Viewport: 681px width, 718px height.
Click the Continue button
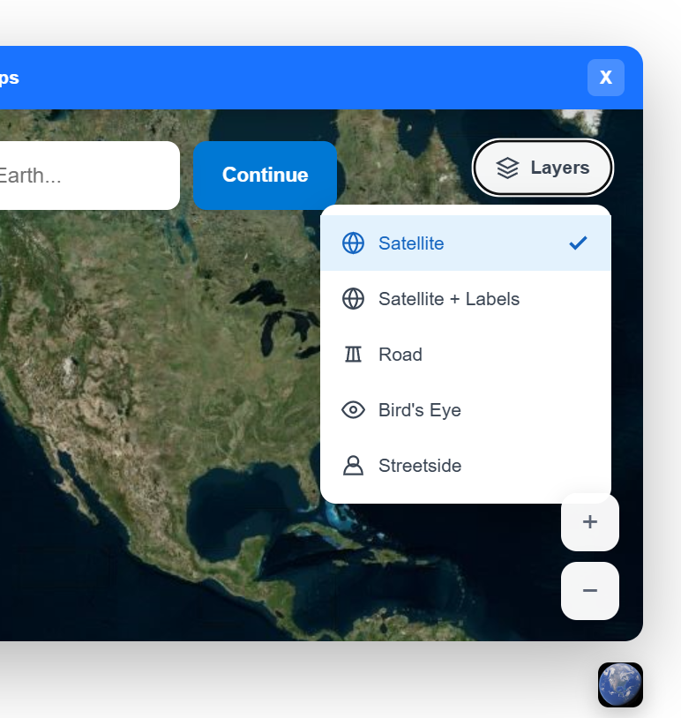(266, 176)
